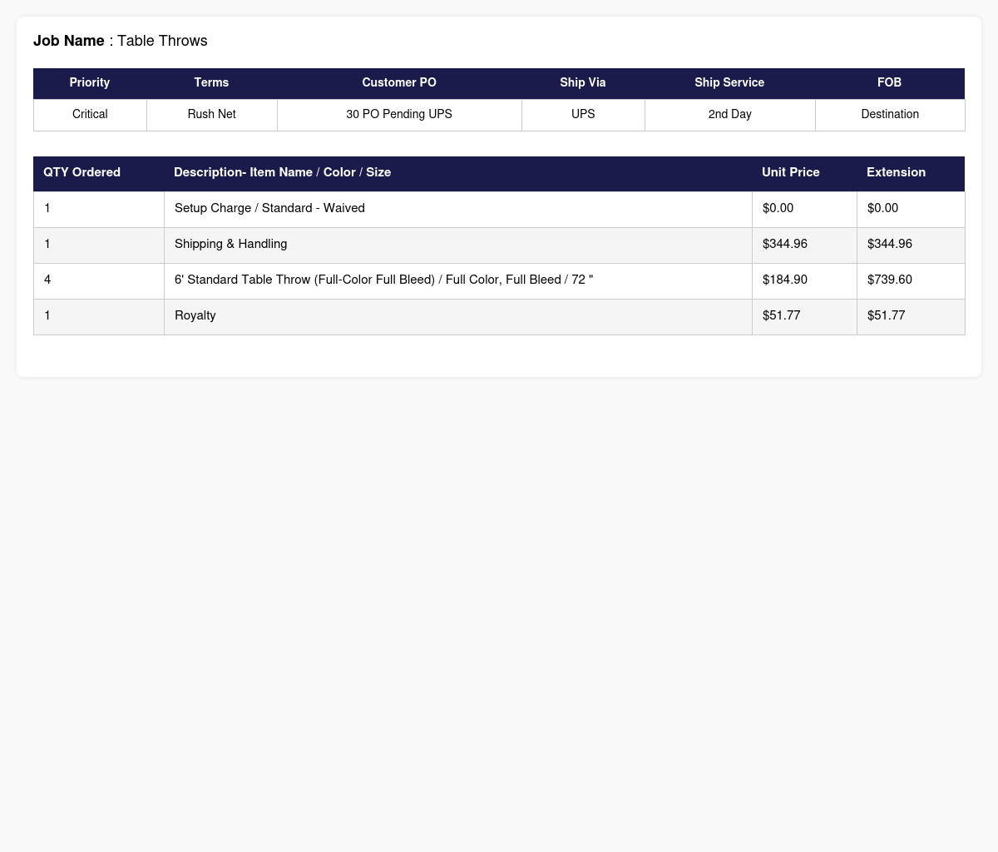Click quantity 1 in Shipping & Handling row
Screen dimensions: 998x852
coord(99,245)
